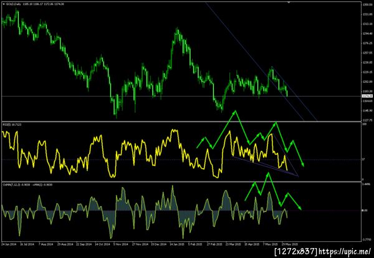Click the collapse triangle beside GOLD,Daily

(2, 4)
